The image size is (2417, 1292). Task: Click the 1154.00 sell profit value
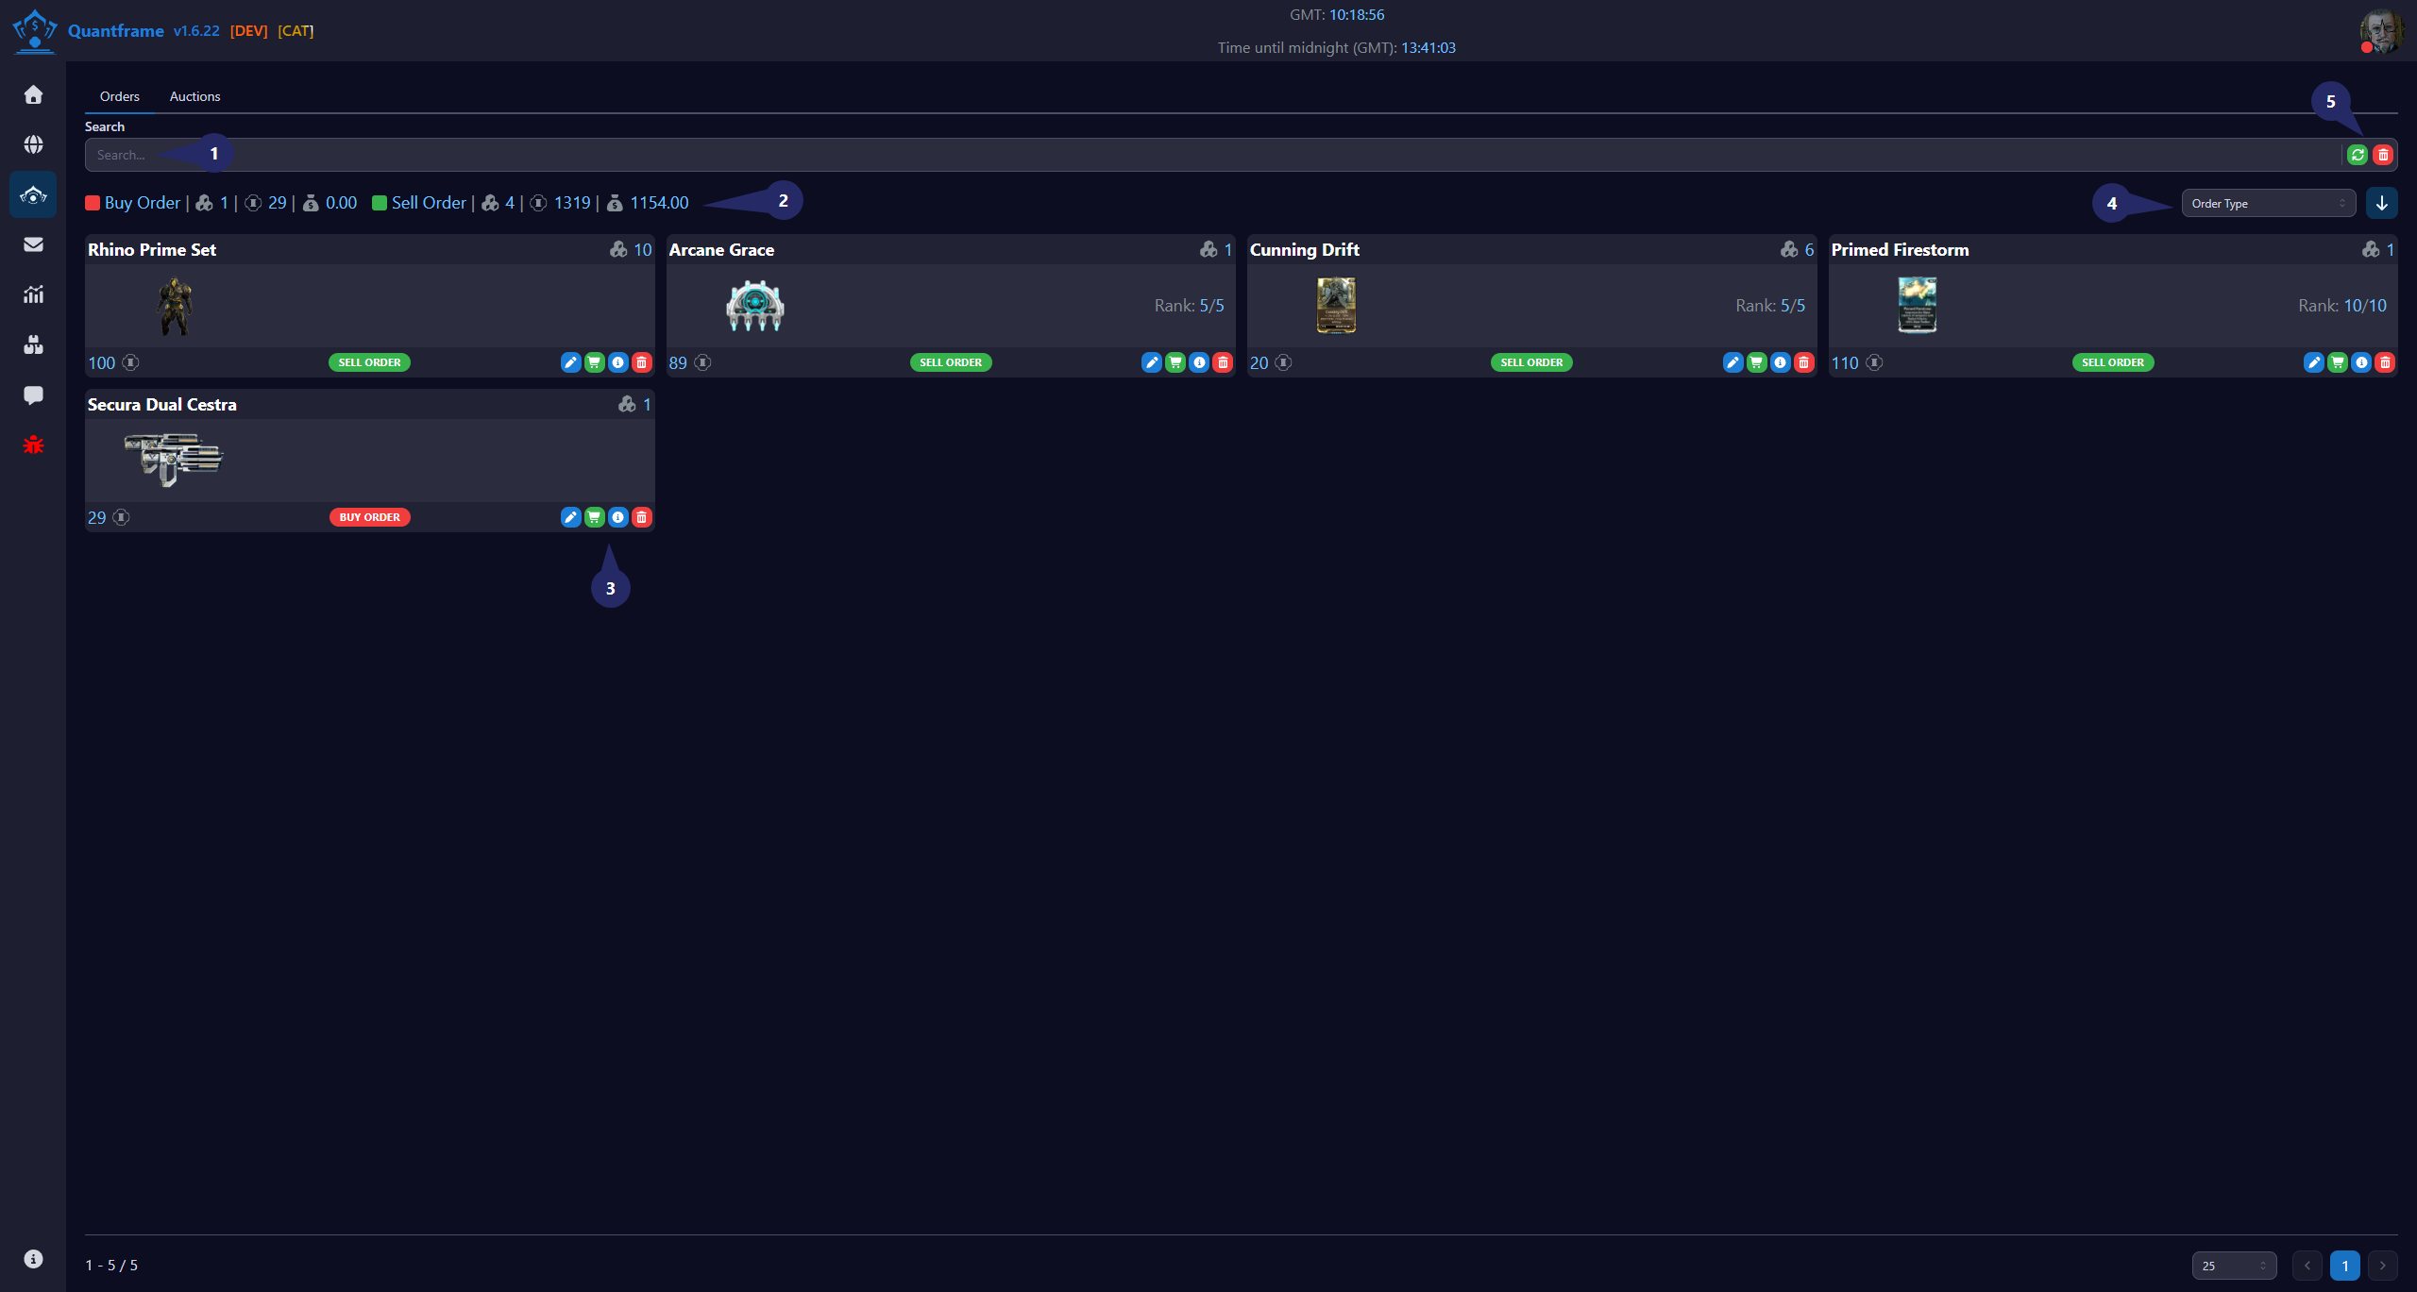[x=659, y=203]
